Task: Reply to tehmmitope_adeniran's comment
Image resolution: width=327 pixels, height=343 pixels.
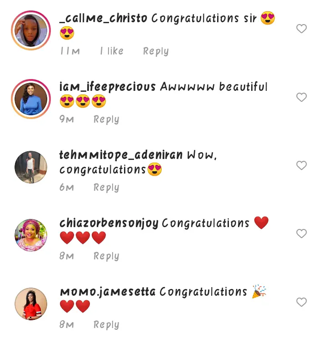Action: point(106,188)
